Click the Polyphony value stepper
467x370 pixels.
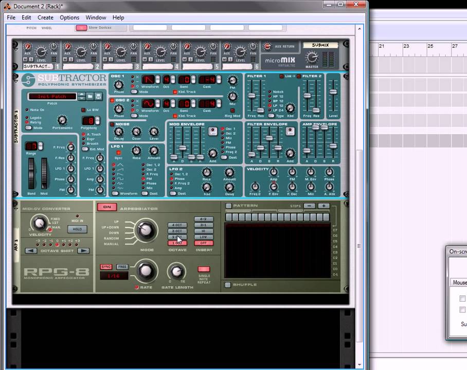point(97,121)
